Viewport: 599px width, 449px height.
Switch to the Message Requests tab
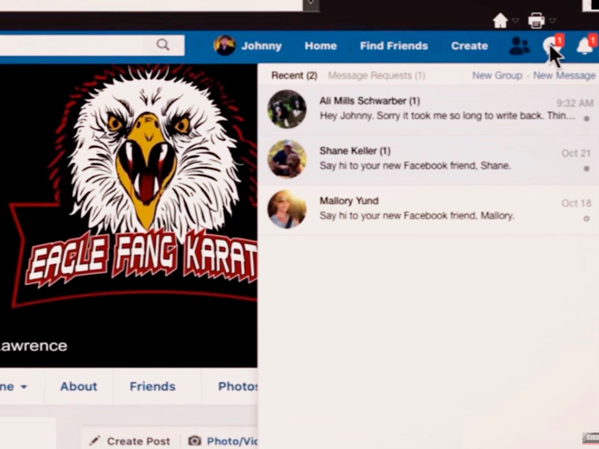point(376,76)
